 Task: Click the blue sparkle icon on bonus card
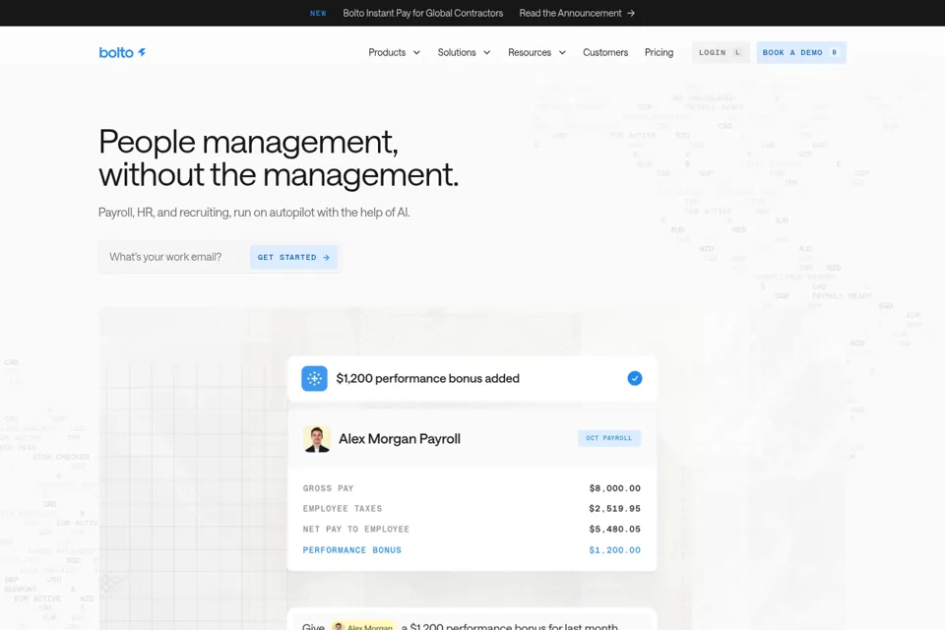(314, 379)
